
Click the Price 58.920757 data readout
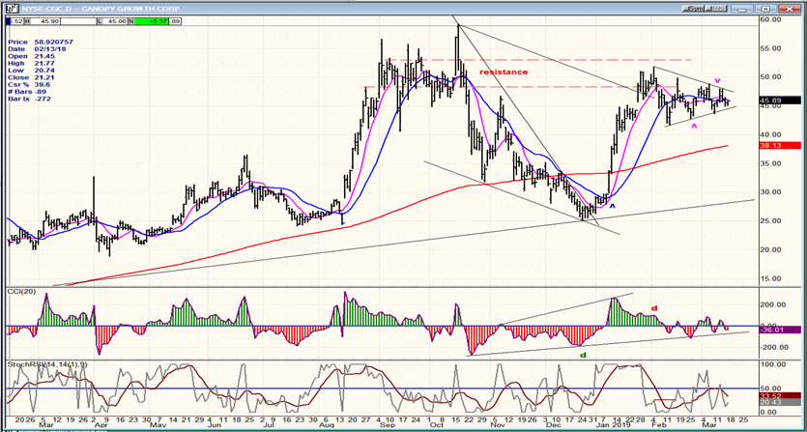pos(41,41)
